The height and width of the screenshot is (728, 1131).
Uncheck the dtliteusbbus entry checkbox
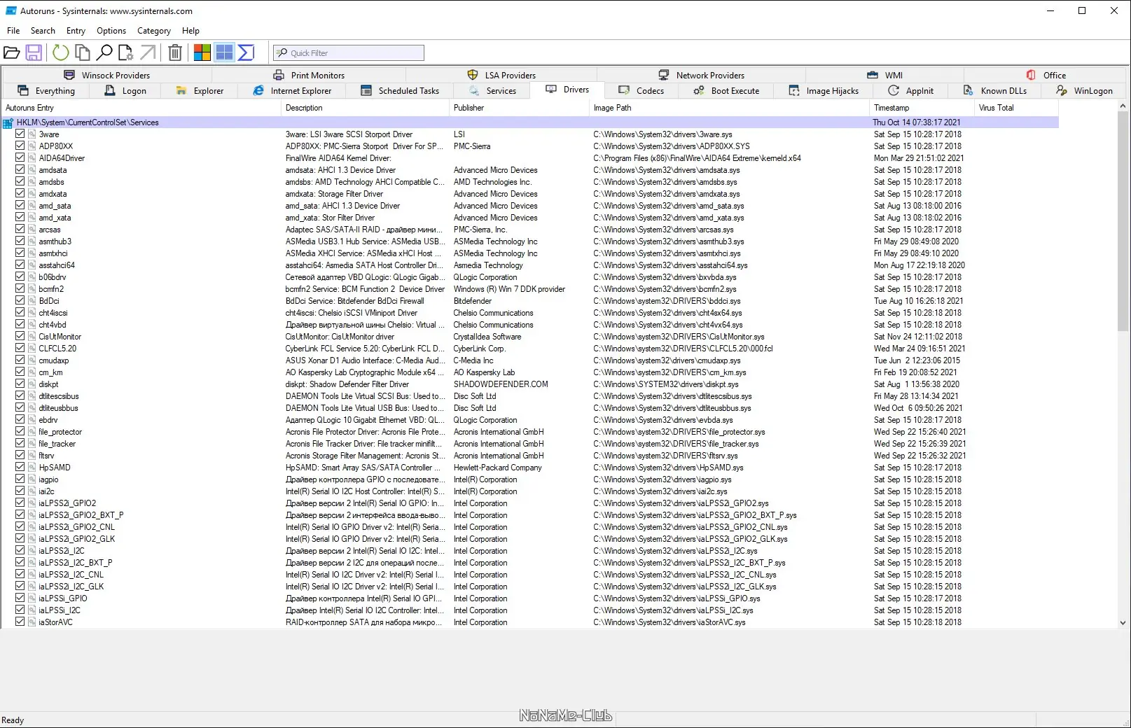coord(20,408)
